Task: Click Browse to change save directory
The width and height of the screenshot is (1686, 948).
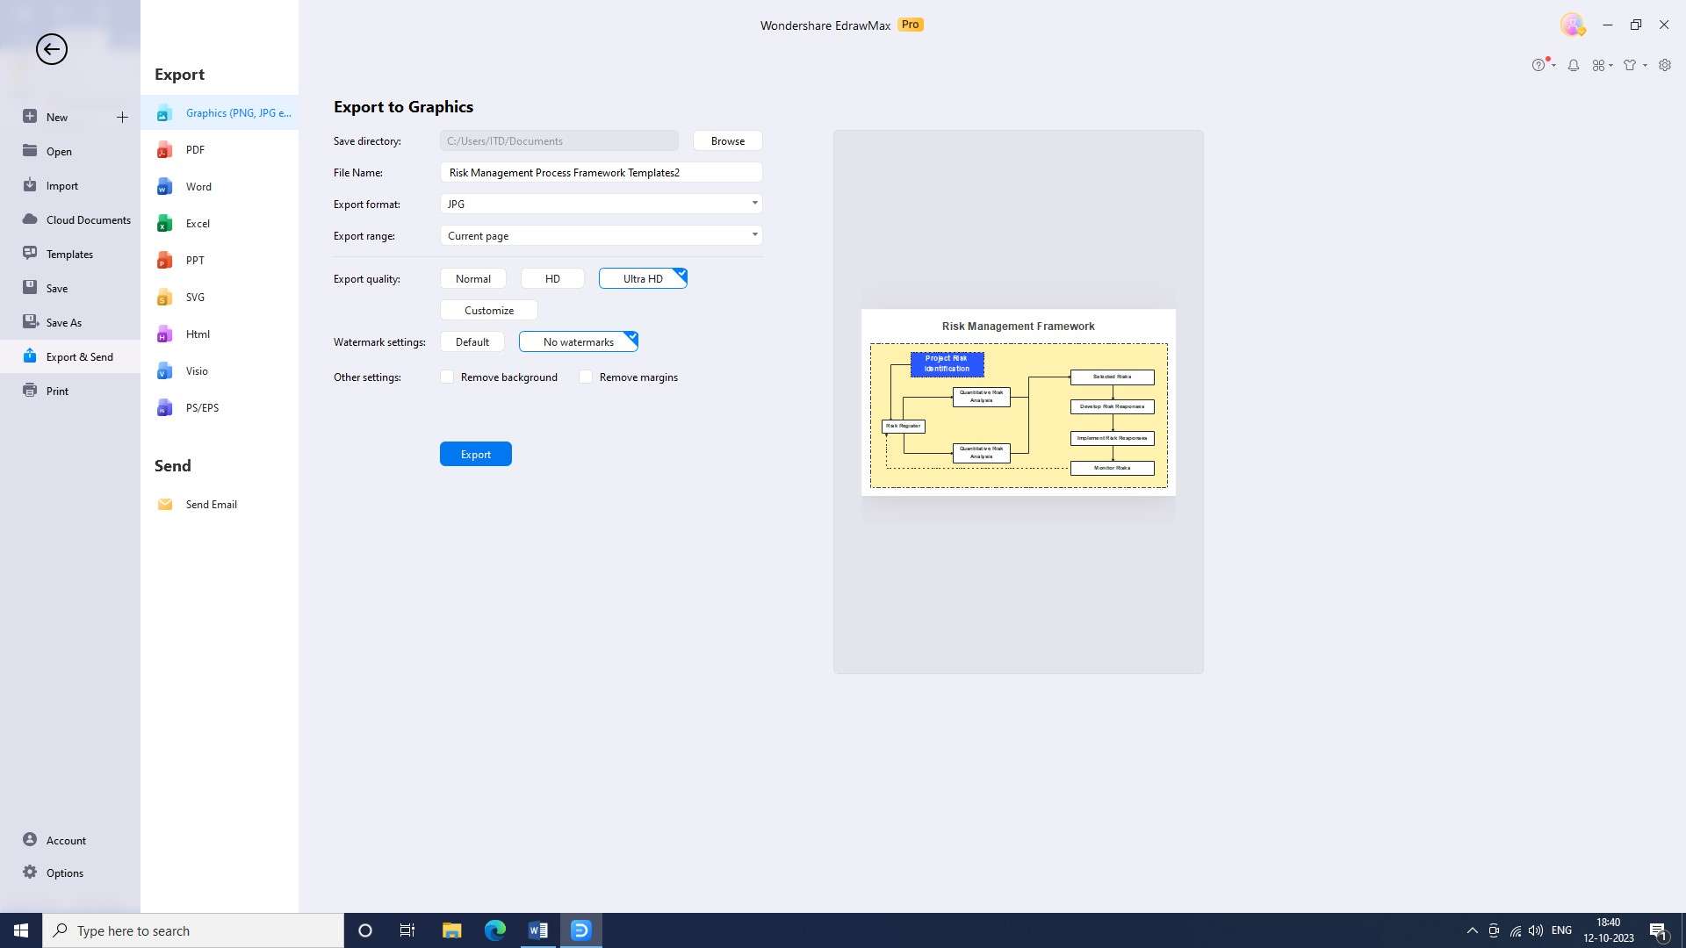Action: click(726, 140)
